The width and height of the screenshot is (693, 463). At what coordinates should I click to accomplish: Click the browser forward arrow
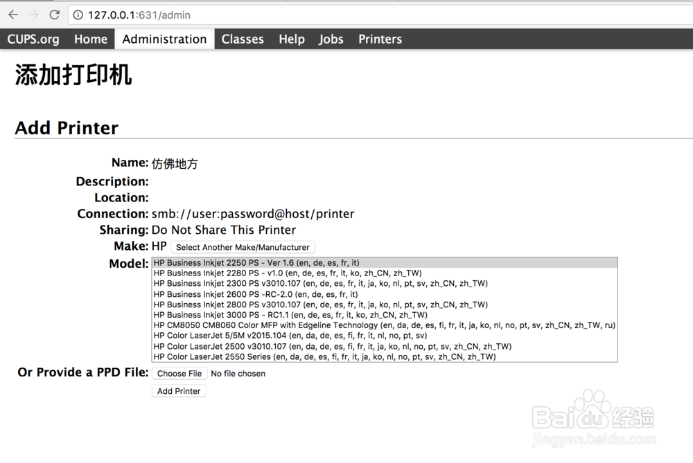34,15
